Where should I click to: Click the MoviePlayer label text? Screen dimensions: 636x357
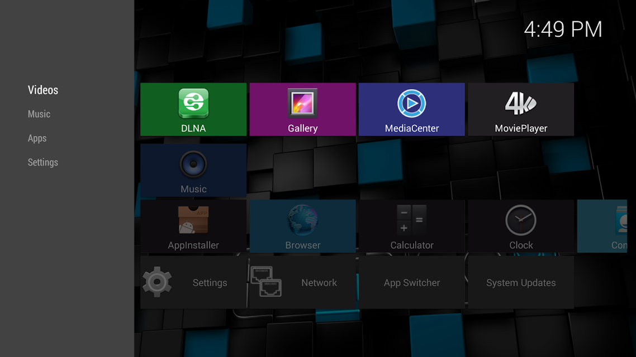521,128
